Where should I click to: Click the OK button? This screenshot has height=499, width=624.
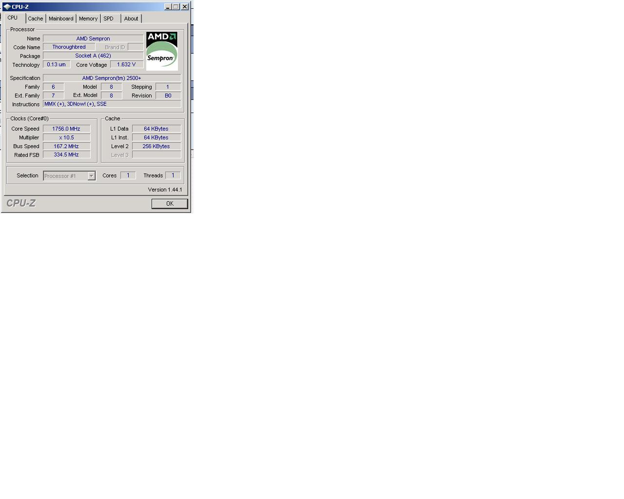click(x=170, y=204)
